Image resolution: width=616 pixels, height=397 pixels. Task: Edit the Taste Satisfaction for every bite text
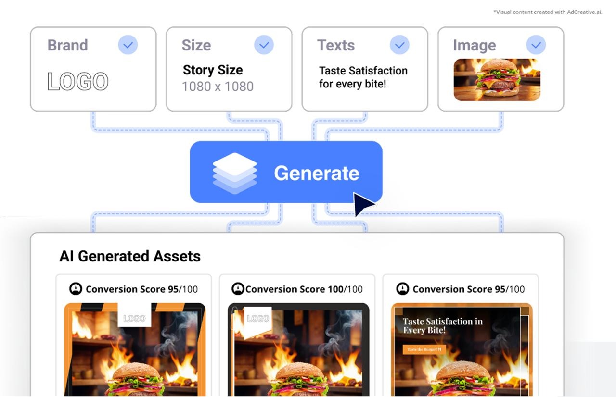point(363,77)
